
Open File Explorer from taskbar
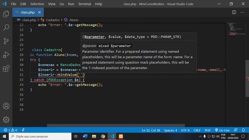[x=94, y=136]
